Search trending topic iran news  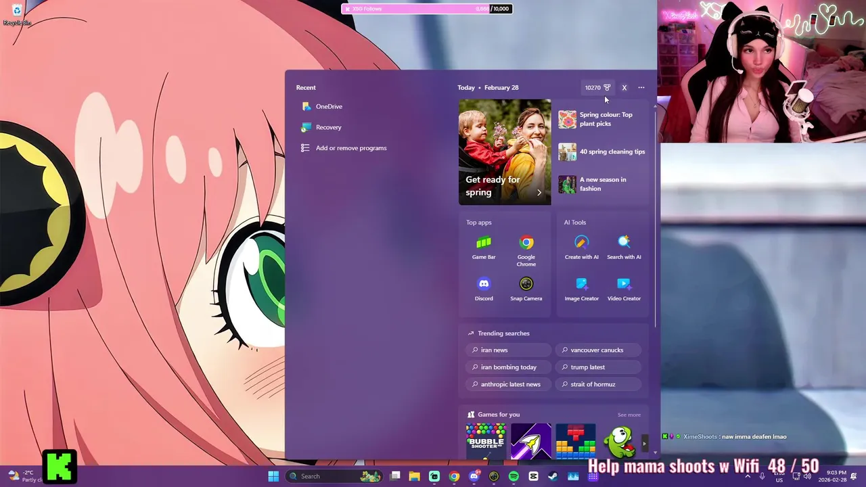point(508,350)
